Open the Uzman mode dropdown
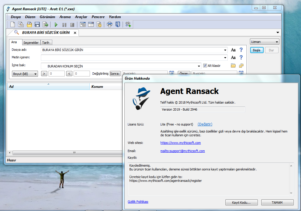The height and width of the screenshot is (211, 301). pyautogui.click(x=265, y=42)
